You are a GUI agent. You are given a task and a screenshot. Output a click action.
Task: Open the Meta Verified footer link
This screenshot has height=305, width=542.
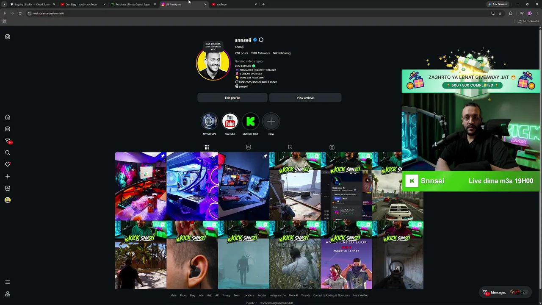coord(360,296)
